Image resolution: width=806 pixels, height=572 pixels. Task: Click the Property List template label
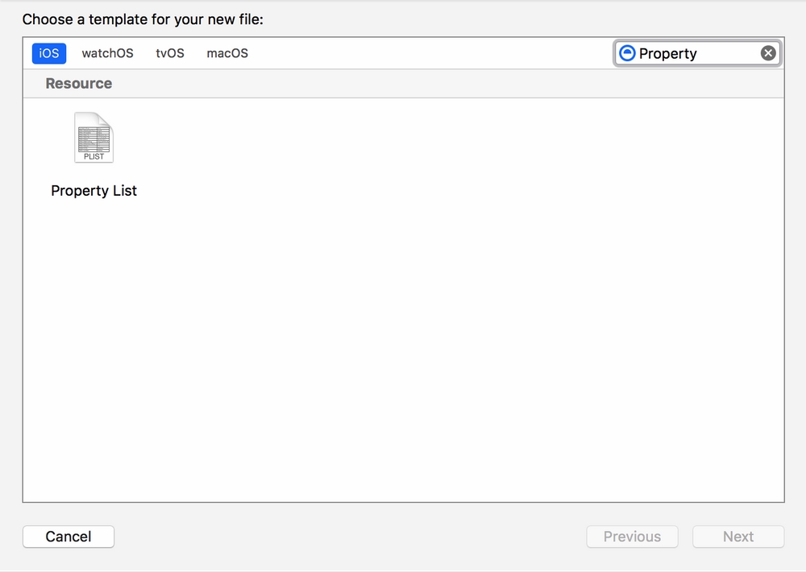tap(93, 191)
